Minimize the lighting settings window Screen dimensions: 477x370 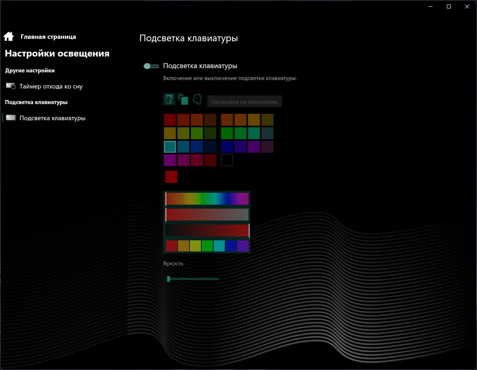tap(431, 7)
